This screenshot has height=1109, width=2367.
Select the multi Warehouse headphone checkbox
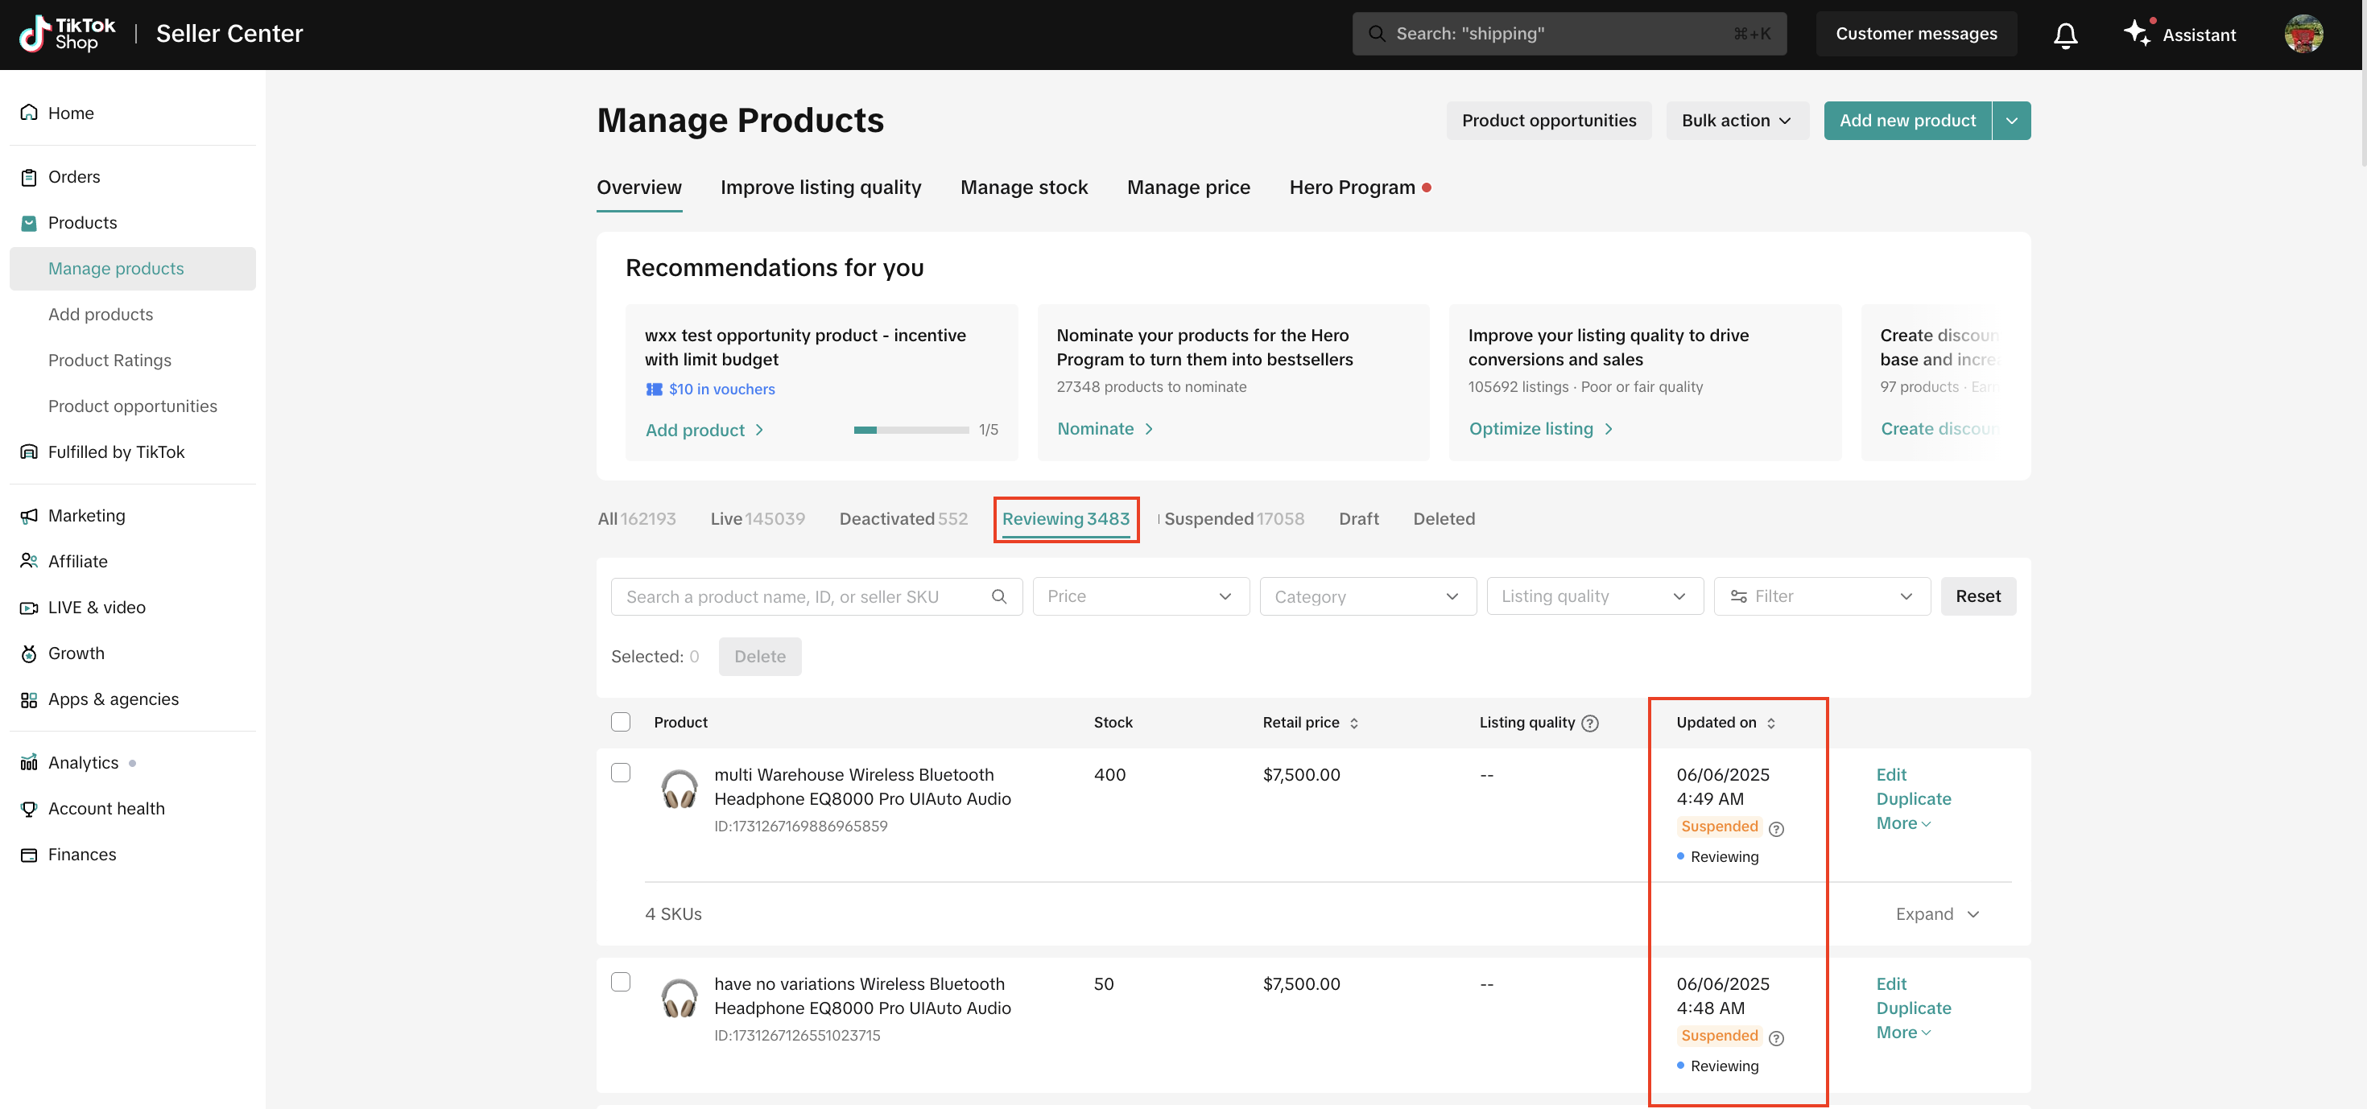[x=622, y=773]
